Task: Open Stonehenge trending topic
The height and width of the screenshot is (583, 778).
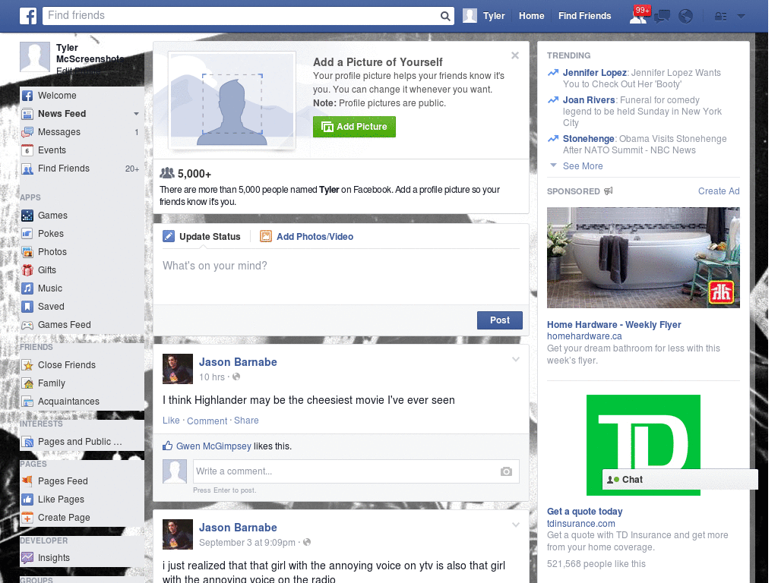Action: click(x=589, y=139)
